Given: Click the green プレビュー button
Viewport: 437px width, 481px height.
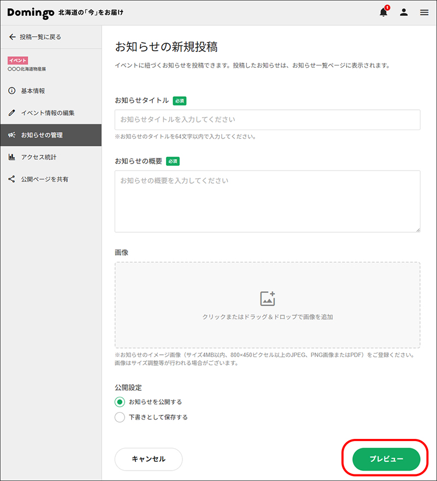Looking at the screenshot, I should (386, 459).
